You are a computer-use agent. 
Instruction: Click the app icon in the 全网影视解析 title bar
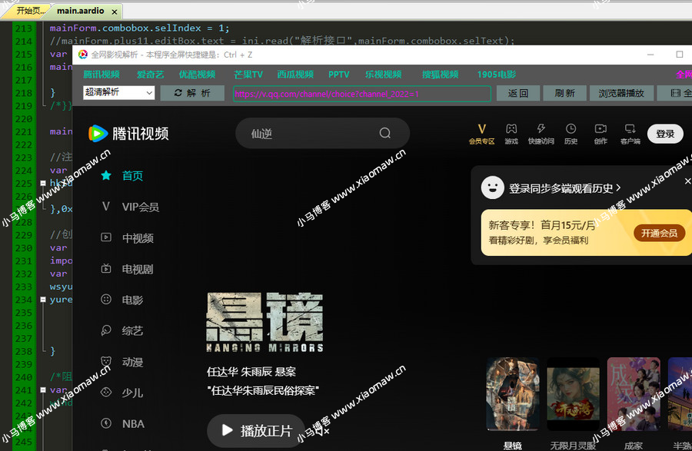[x=82, y=55]
